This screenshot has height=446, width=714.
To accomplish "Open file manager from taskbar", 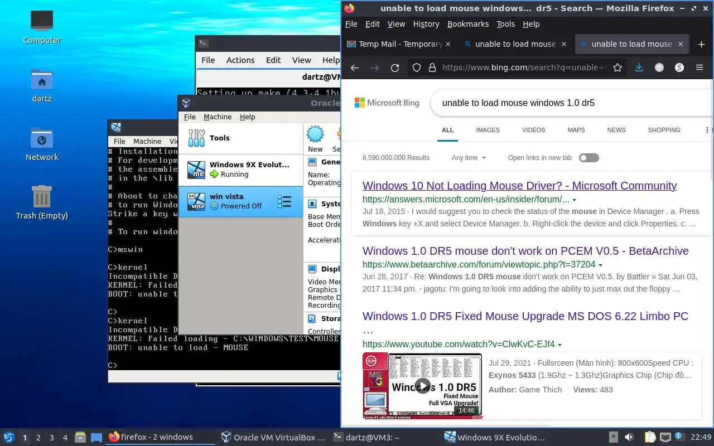I will coord(80,437).
